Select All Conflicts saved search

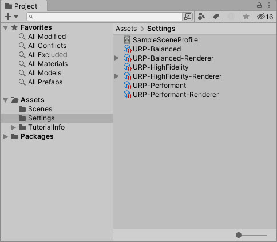pos(47,46)
